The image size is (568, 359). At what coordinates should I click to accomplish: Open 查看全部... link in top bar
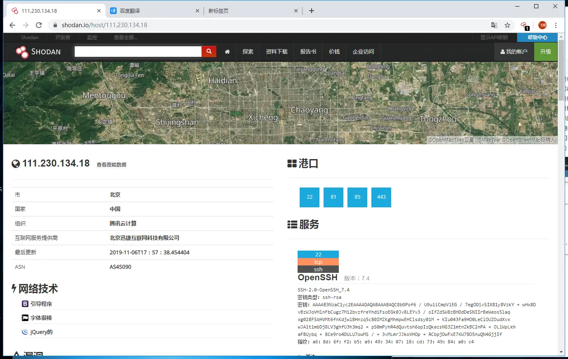coord(126,38)
